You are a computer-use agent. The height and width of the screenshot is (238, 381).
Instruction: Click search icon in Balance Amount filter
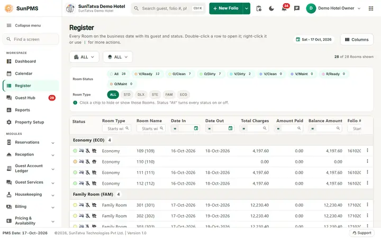point(338,128)
